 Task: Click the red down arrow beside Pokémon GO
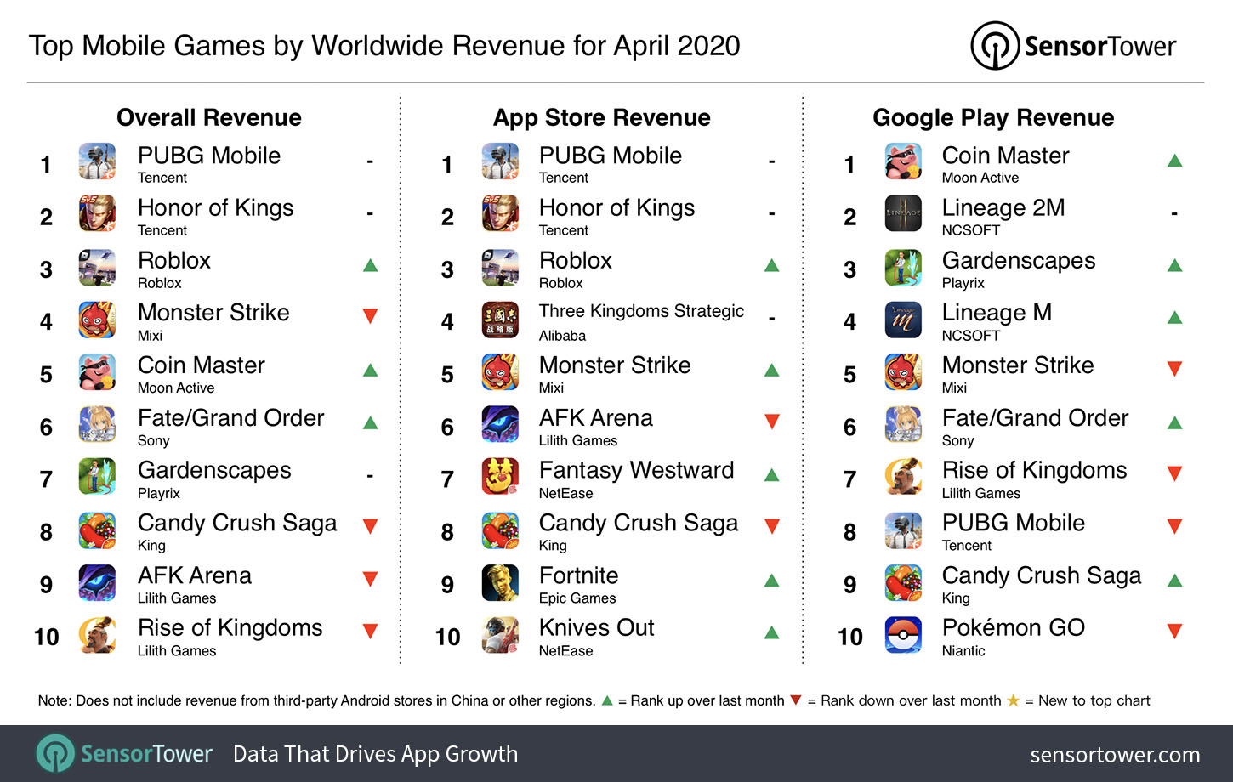[1174, 631]
